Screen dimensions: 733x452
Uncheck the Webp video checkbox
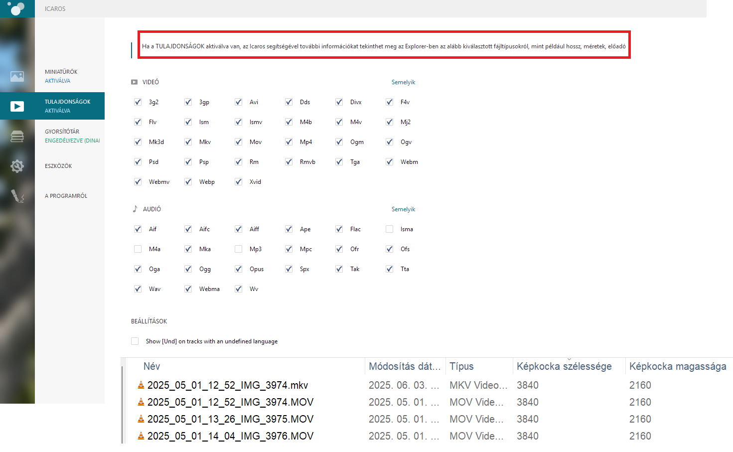click(x=188, y=182)
